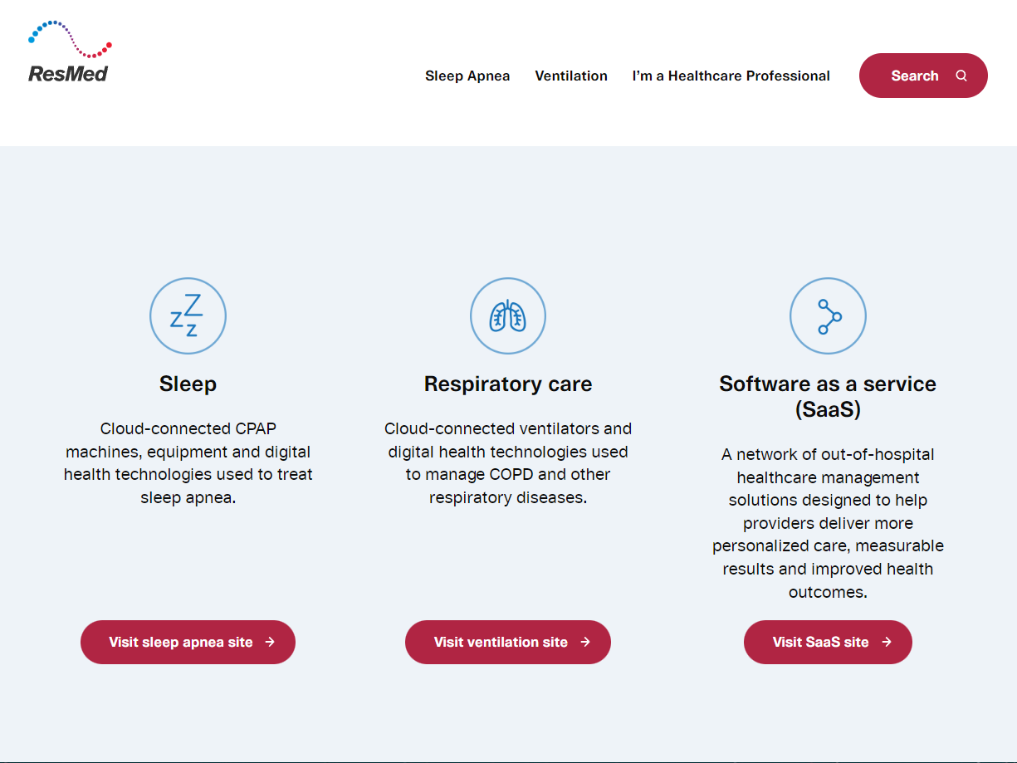Click the magnifying glass icon in Search
This screenshot has height=763, width=1017.
[x=961, y=76]
